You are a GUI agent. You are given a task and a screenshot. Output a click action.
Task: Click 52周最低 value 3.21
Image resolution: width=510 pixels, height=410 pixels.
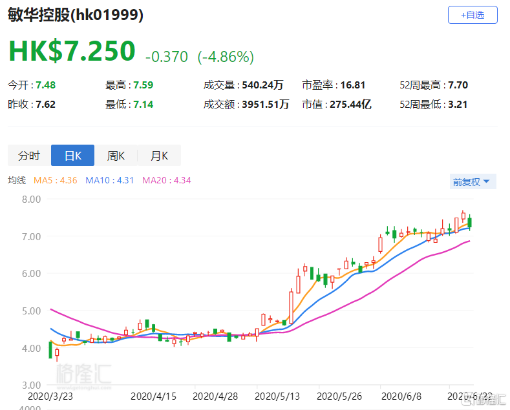tap(458, 105)
